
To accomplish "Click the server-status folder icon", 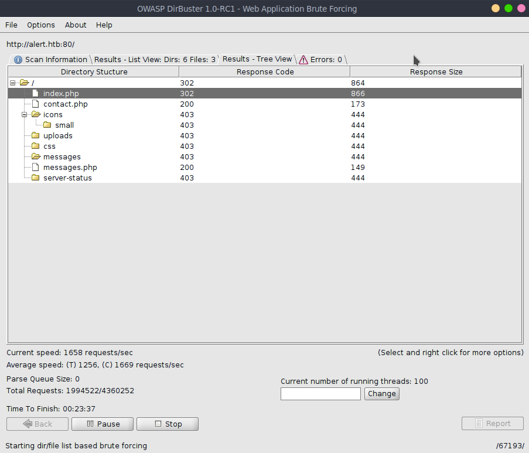I will coord(35,178).
